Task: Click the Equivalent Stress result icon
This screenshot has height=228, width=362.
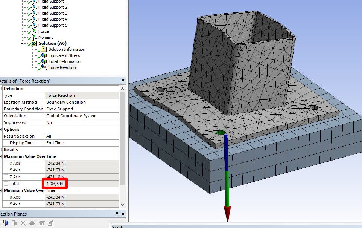Action: coord(44,55)
